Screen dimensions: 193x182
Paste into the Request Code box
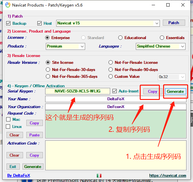coord(34,135)
